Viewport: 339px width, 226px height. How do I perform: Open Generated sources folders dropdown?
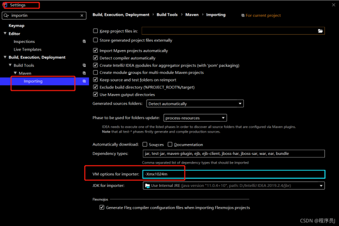pos(194,104)
